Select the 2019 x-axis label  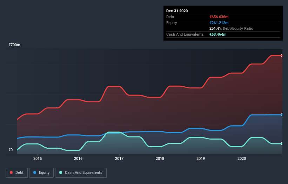coord(201,158)
